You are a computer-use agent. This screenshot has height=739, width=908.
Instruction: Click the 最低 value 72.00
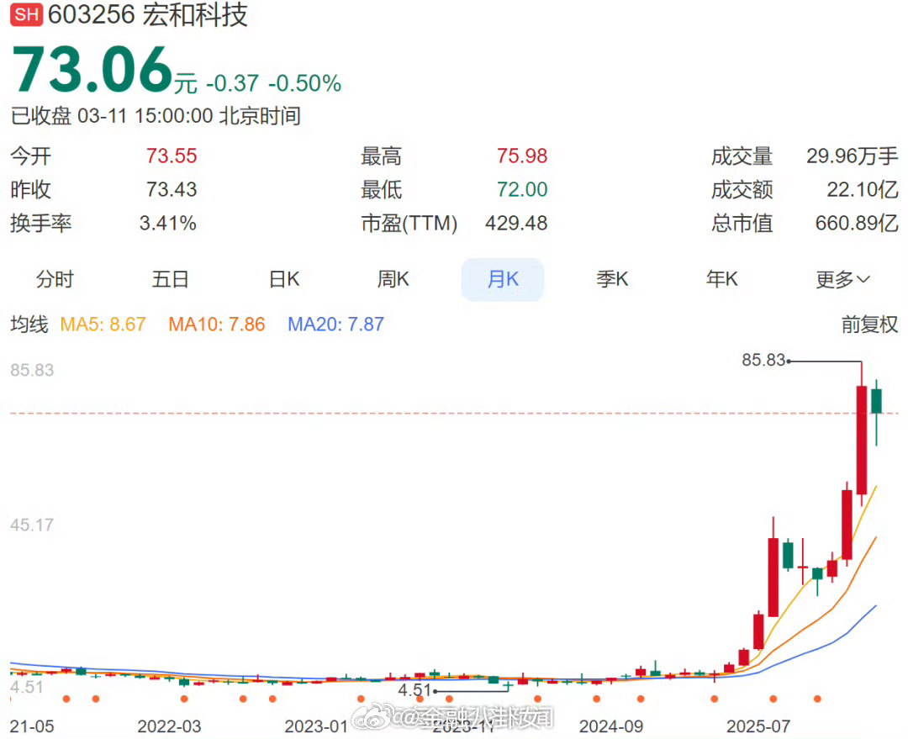click(x=522, y=189)
